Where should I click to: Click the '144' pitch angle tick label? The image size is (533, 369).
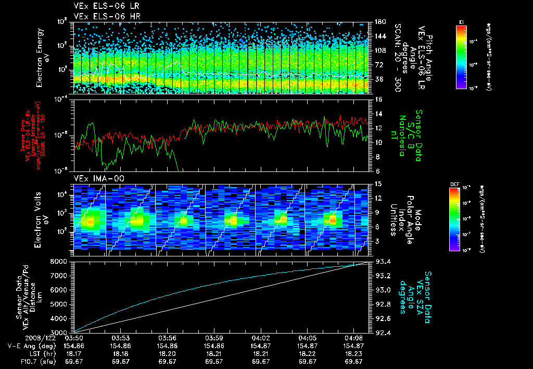click(380, 36)
